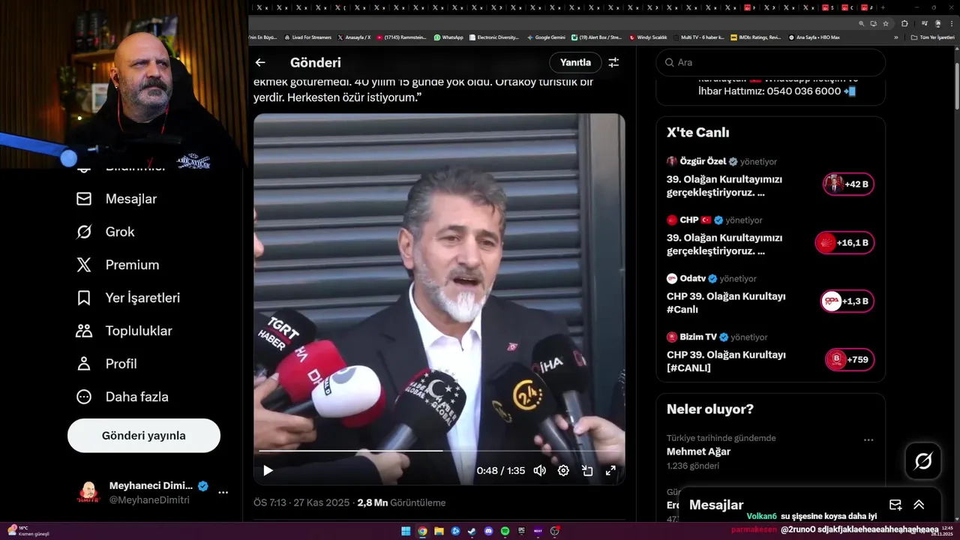This screenshot has height=540, width=960.
Task: Join Bizim TV live with +759
Action: pos(850,359)
